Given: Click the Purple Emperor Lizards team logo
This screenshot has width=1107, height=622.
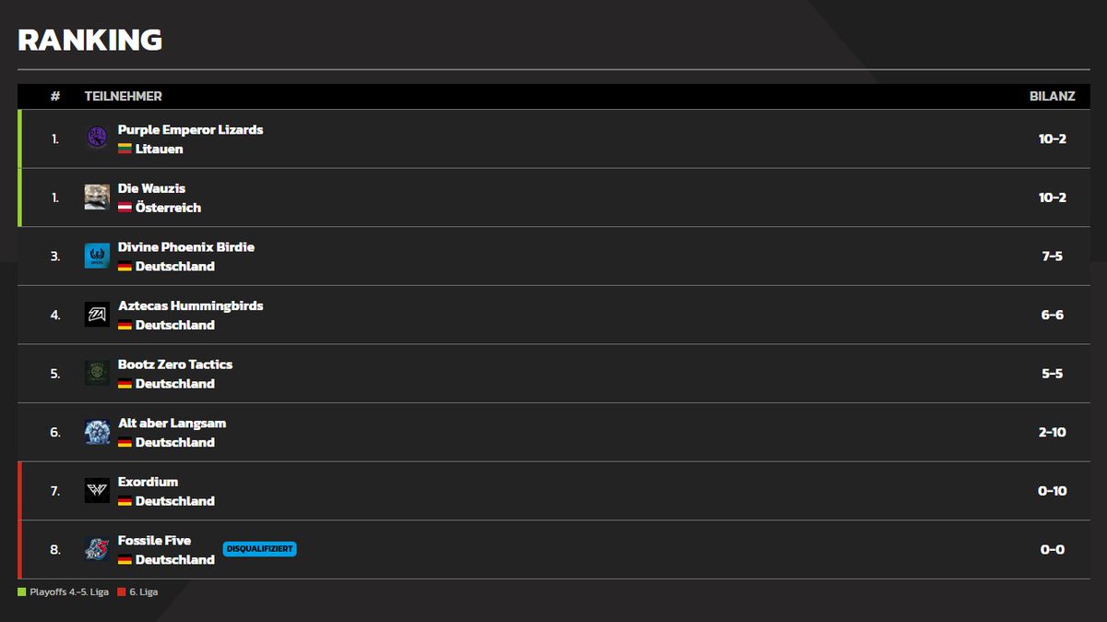Looking at the screenshot, I should click(x=97, y=138).
